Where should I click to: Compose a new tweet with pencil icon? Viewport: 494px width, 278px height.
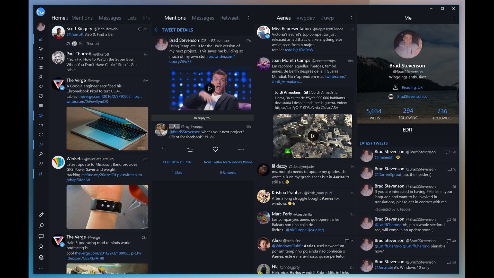(41, 215)
